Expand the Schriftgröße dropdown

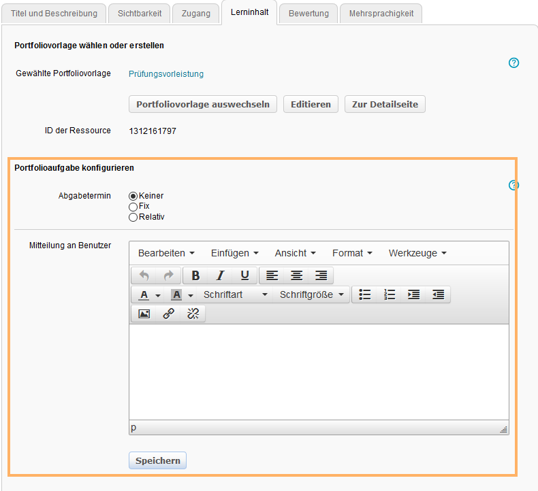(x=311, y=294)
